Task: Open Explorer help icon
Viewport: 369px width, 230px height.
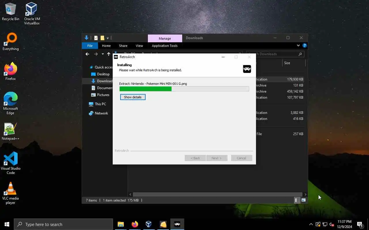Action: (305, 45)
